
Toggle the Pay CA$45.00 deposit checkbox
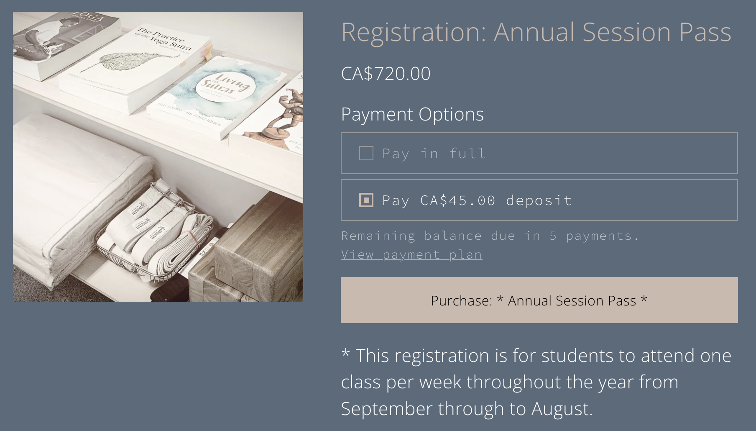[x=366, y=200]
